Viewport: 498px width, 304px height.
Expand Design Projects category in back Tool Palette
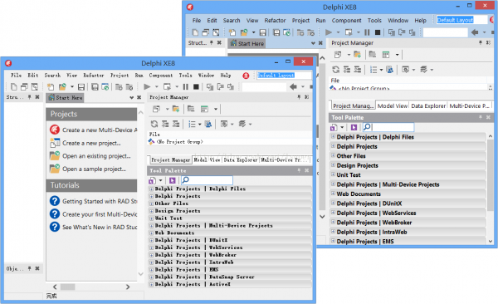[x=333, y=165]
